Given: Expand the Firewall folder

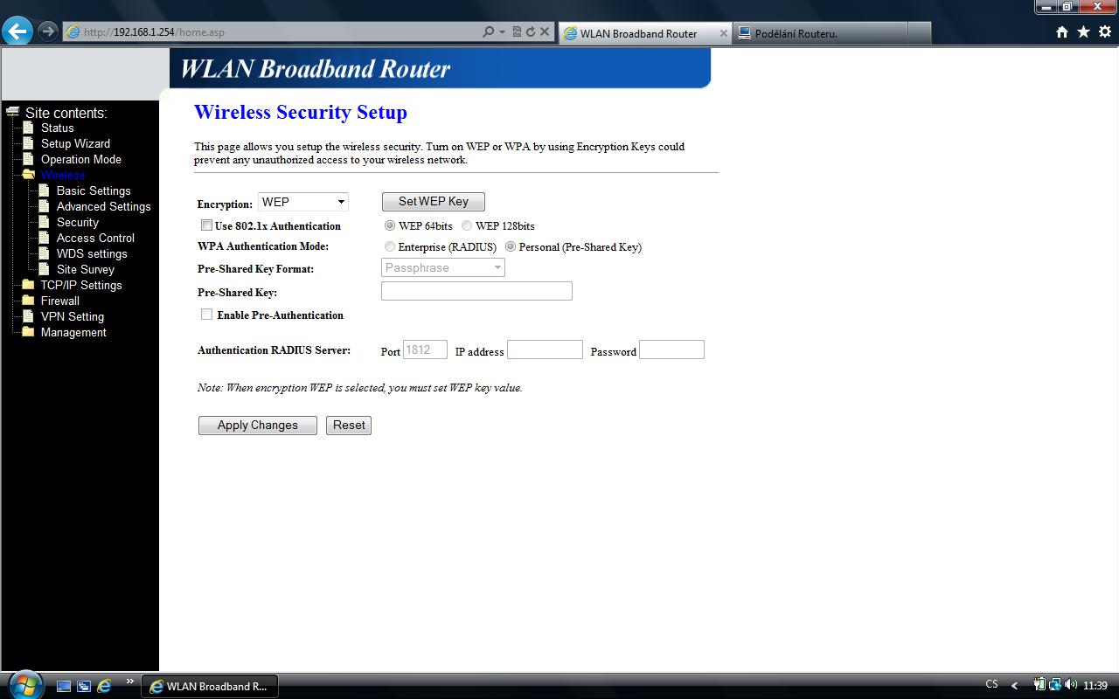Looking at the screenshot, I should click(x=28, y=301).
